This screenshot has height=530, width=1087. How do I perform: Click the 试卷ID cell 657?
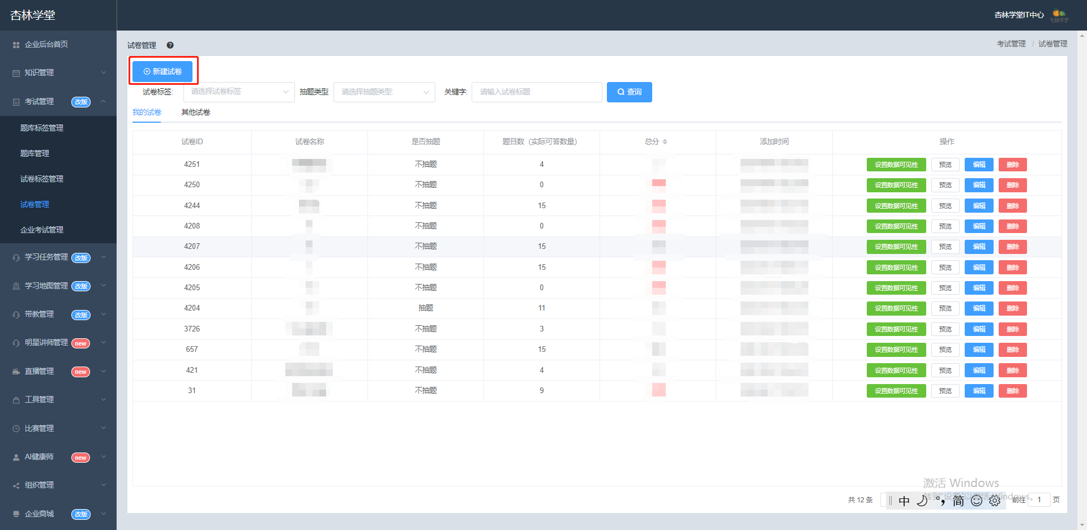click(x=192, y=350)
